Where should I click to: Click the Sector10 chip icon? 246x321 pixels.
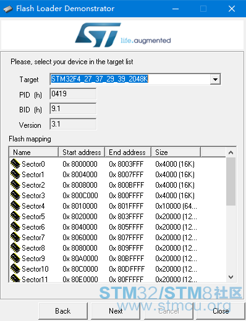pyautogui.click(x=15, y=269)
